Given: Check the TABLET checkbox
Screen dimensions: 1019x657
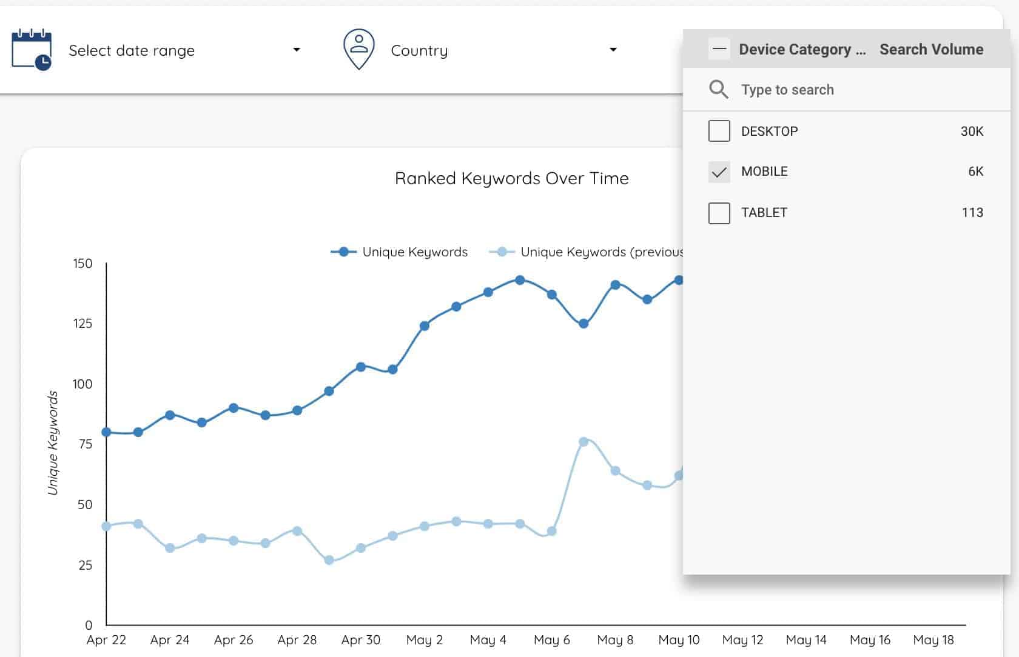Looking at the screenshot, I should point(719,213).
